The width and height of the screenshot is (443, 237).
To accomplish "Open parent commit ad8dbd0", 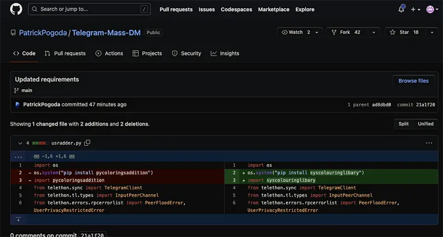I will (382, 105).
